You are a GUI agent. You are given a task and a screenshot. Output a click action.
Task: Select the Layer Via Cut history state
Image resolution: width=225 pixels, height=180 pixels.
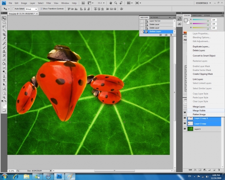[157, 21]
